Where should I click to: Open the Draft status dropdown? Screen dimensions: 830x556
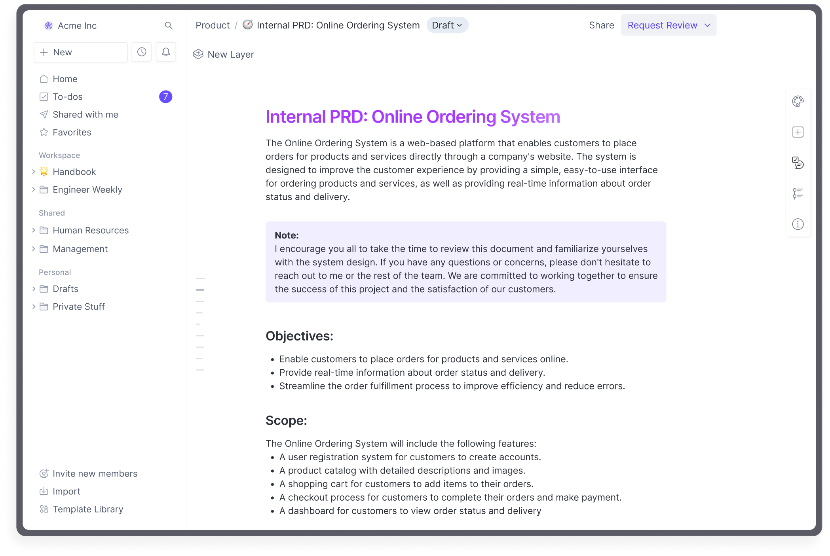[x=447, y=25]
